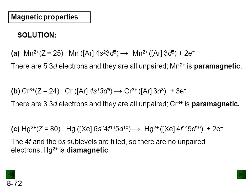Click + 3e- in chromium equation
The width and height of the screenshot is (252, 189).
pos(178,91)
